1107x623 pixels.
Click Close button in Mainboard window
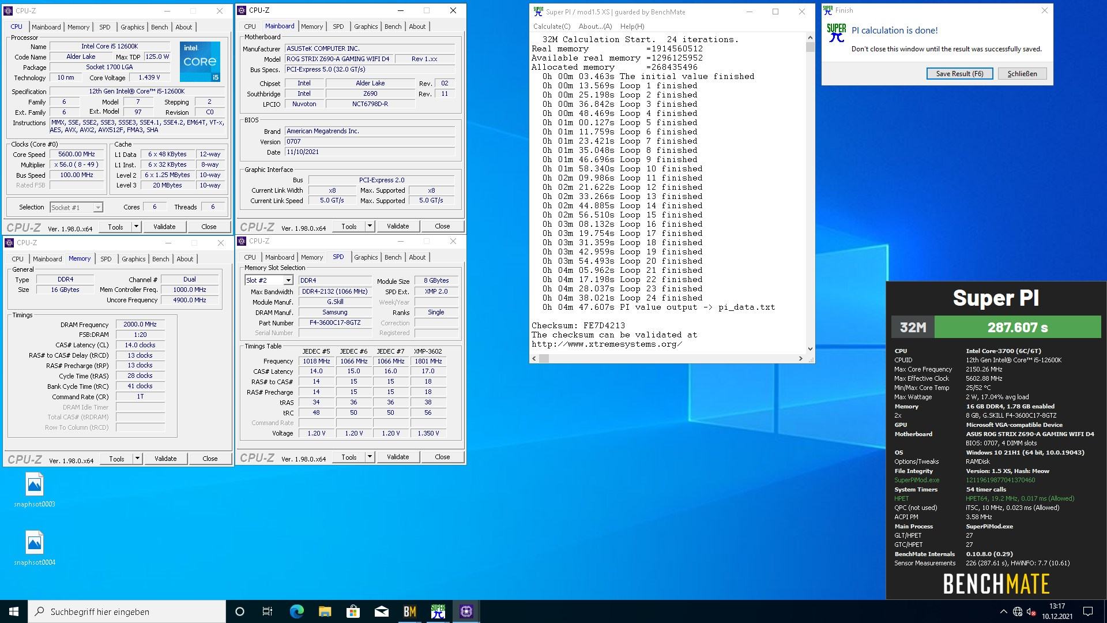coord(442,226)
